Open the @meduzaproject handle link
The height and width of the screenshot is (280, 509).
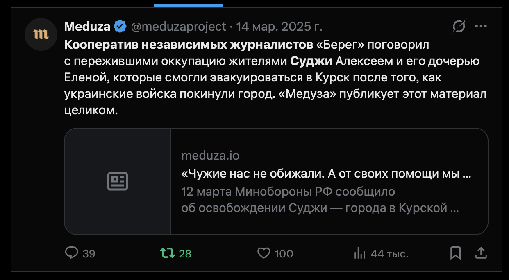pos(178,27)
